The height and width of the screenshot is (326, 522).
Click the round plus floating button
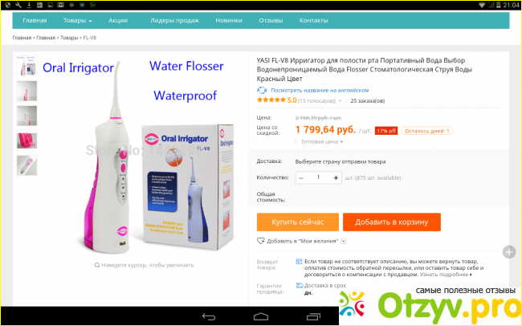pyautogui.click(x=509, y=252)
